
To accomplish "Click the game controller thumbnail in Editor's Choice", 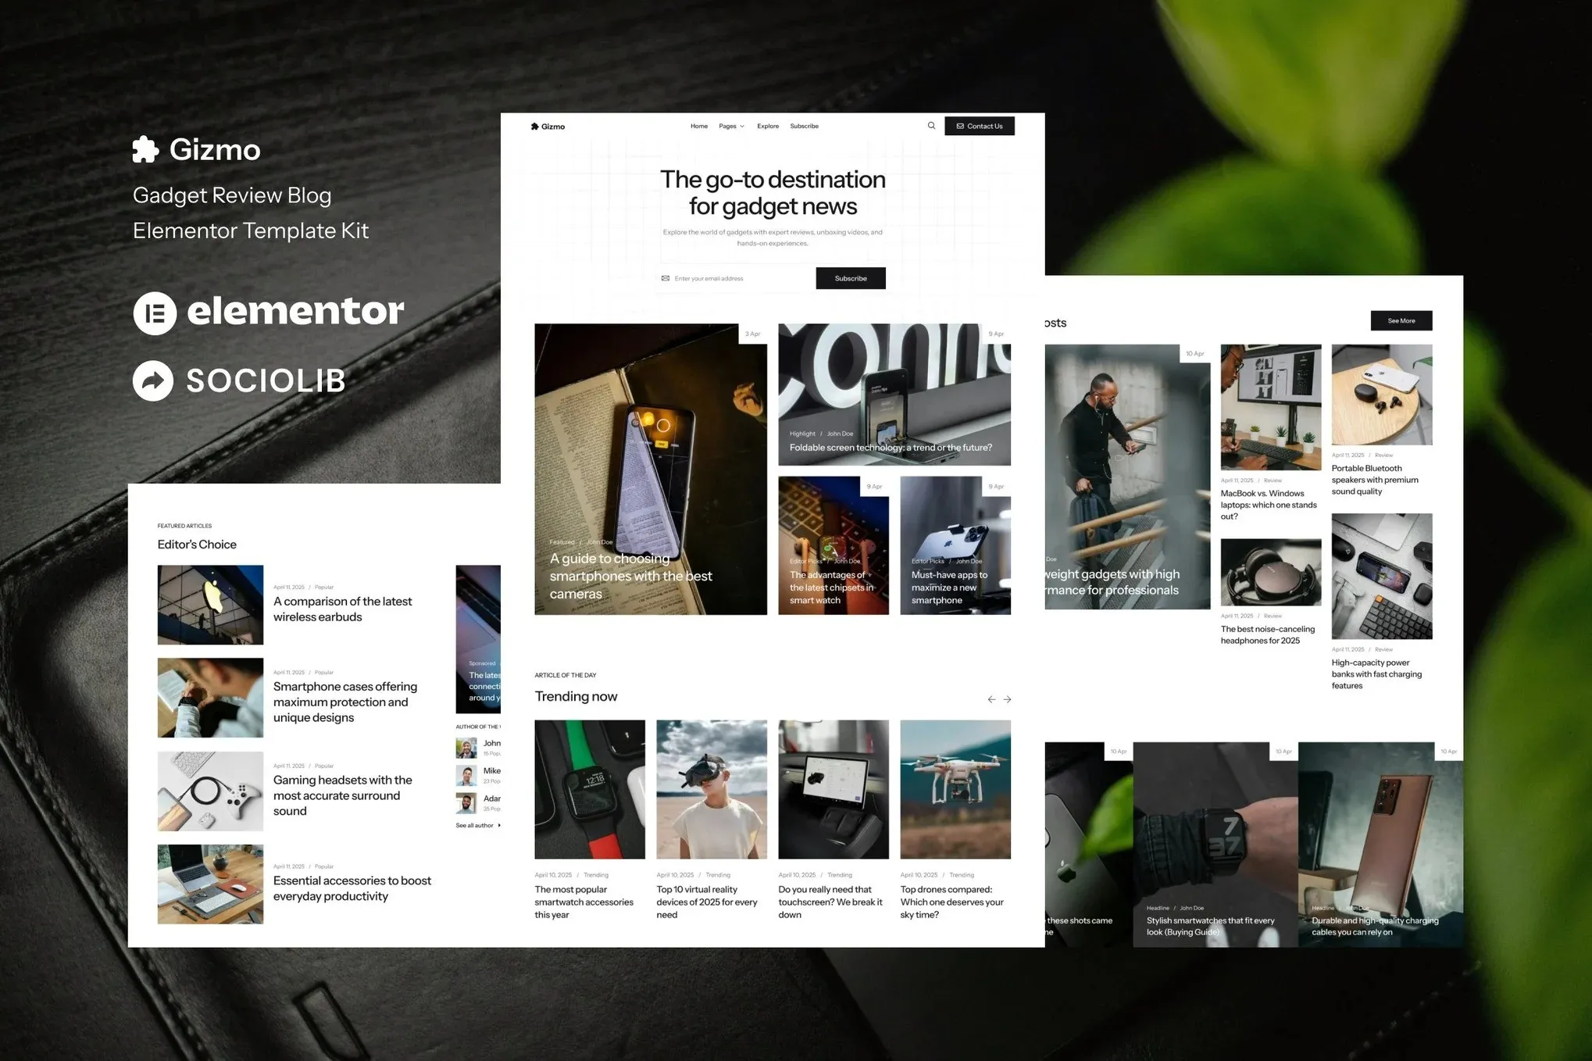I will (x=210, y=791).
